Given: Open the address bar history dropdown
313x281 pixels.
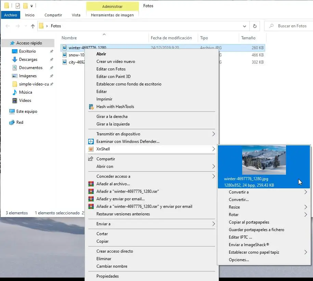Looking at the screenshot, I should tap(245, 26).
